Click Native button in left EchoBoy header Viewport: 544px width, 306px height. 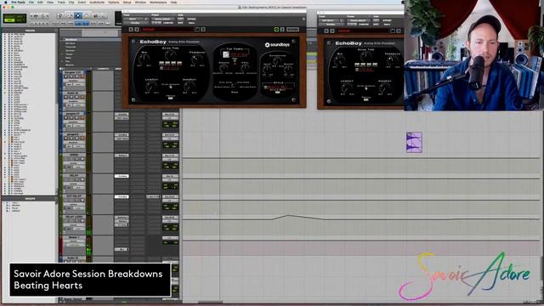tap(191, 23)
